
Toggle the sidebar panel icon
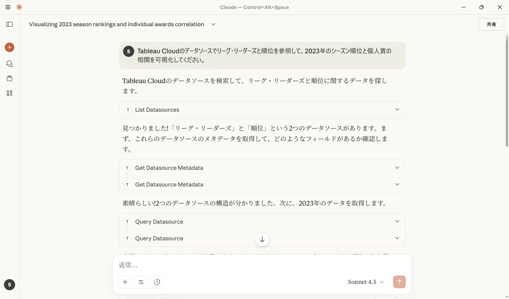tap(9, 24)
